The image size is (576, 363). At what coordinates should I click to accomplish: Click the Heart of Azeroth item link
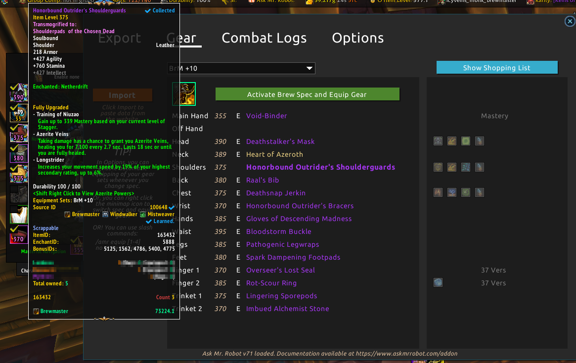(274, 154)
